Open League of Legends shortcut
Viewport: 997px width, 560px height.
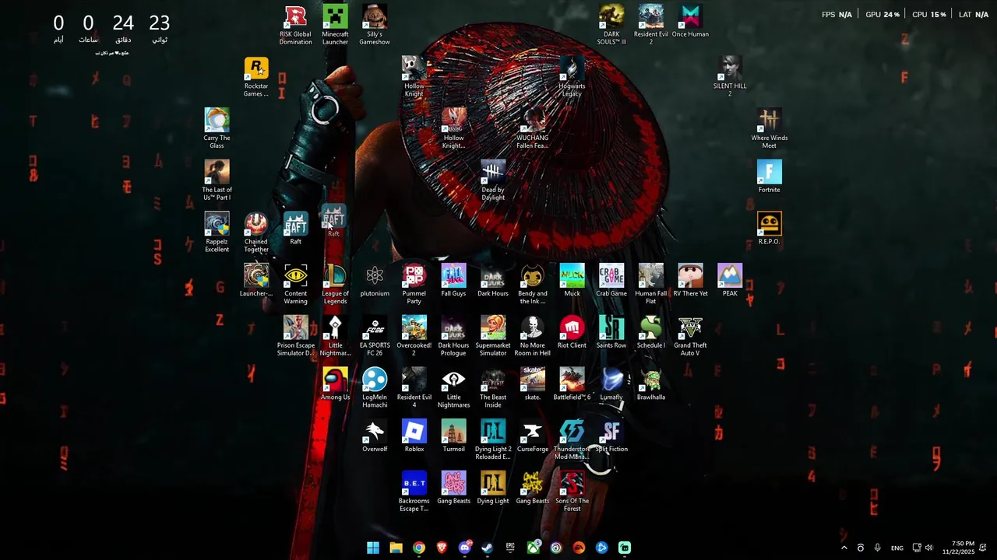(x=335, y=285)
